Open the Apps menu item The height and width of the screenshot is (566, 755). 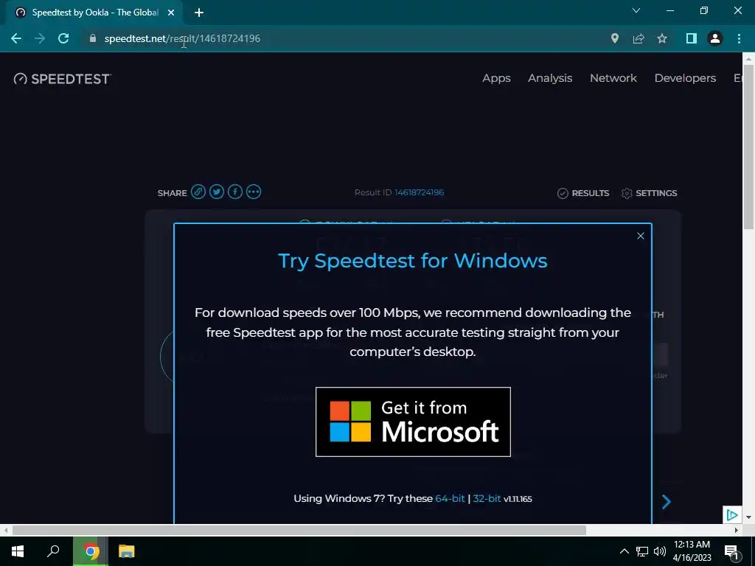coord(496,78)
